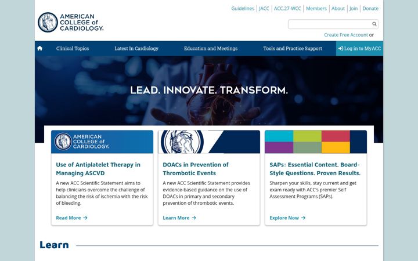
Task: Click the ACC logo banner image on Antiplatelet card
Action: [102, 142]
